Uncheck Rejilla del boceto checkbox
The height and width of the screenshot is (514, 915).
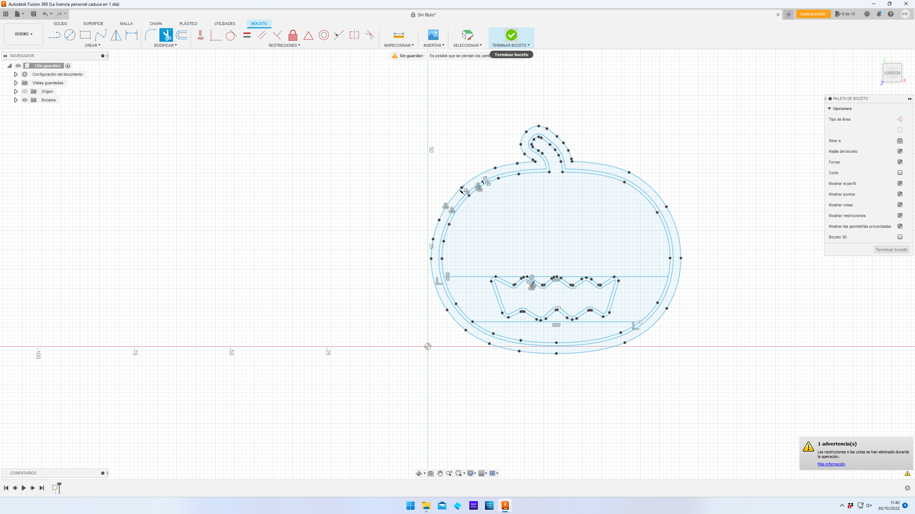pos(900,151)
